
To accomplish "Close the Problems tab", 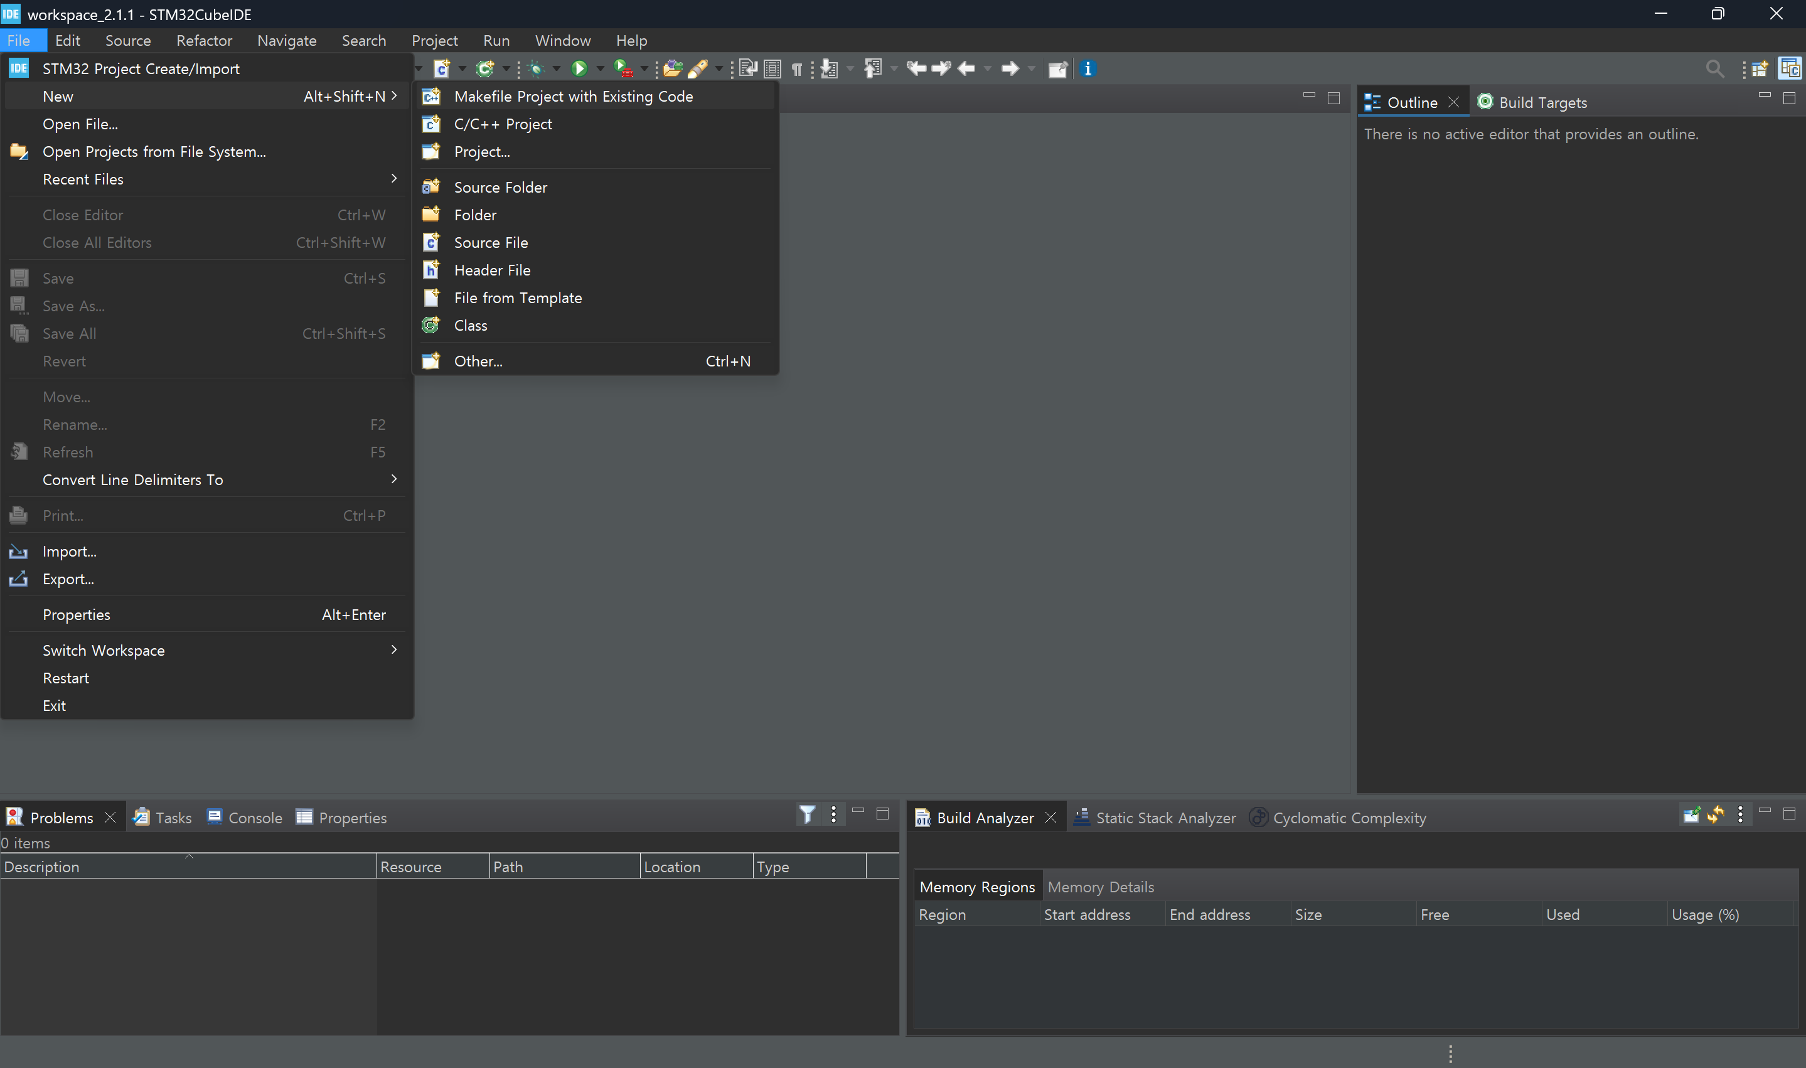I will pos(110,818).
